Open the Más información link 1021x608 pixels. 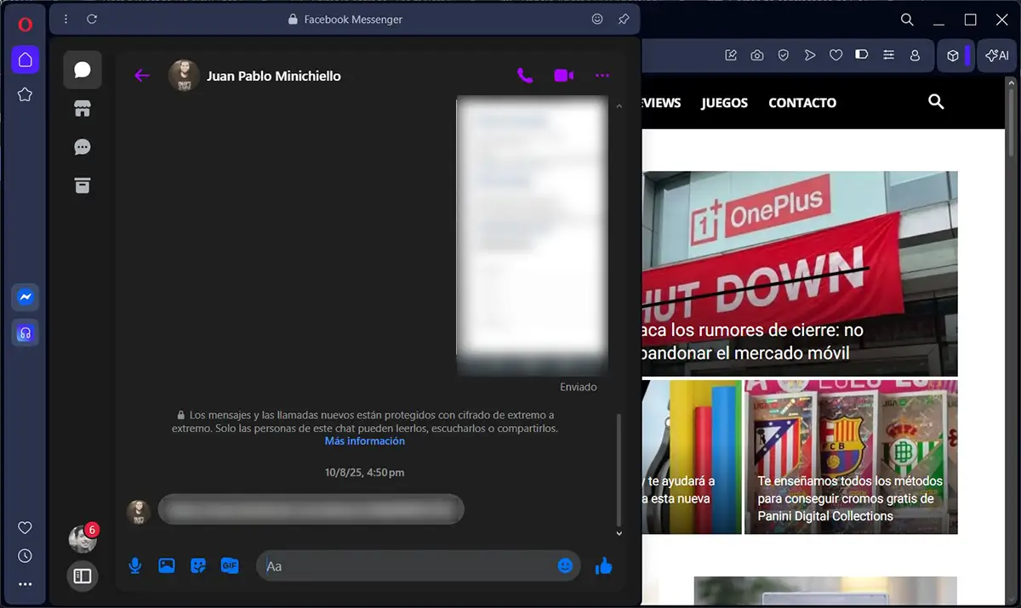point(364,440)
